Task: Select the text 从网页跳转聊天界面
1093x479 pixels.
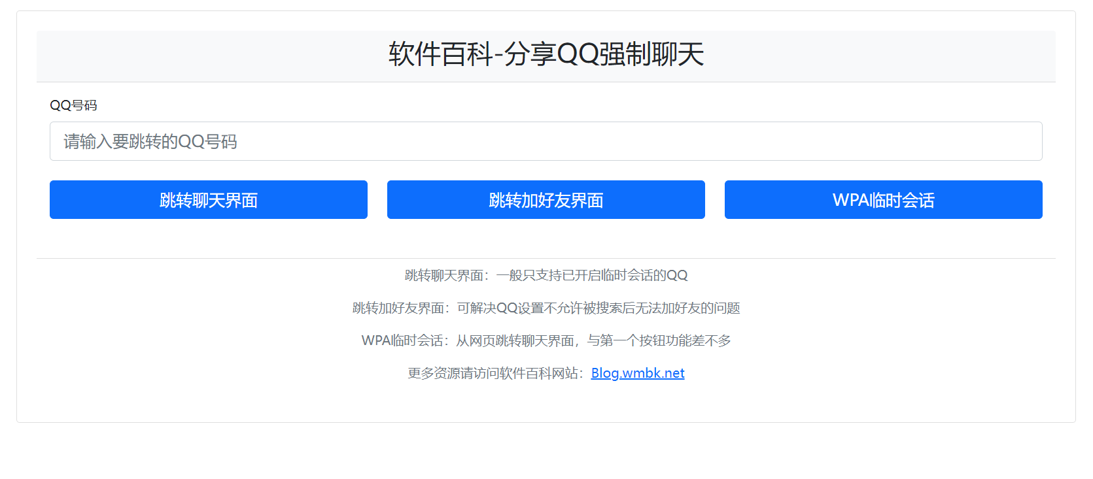Action: click(515, 340)
